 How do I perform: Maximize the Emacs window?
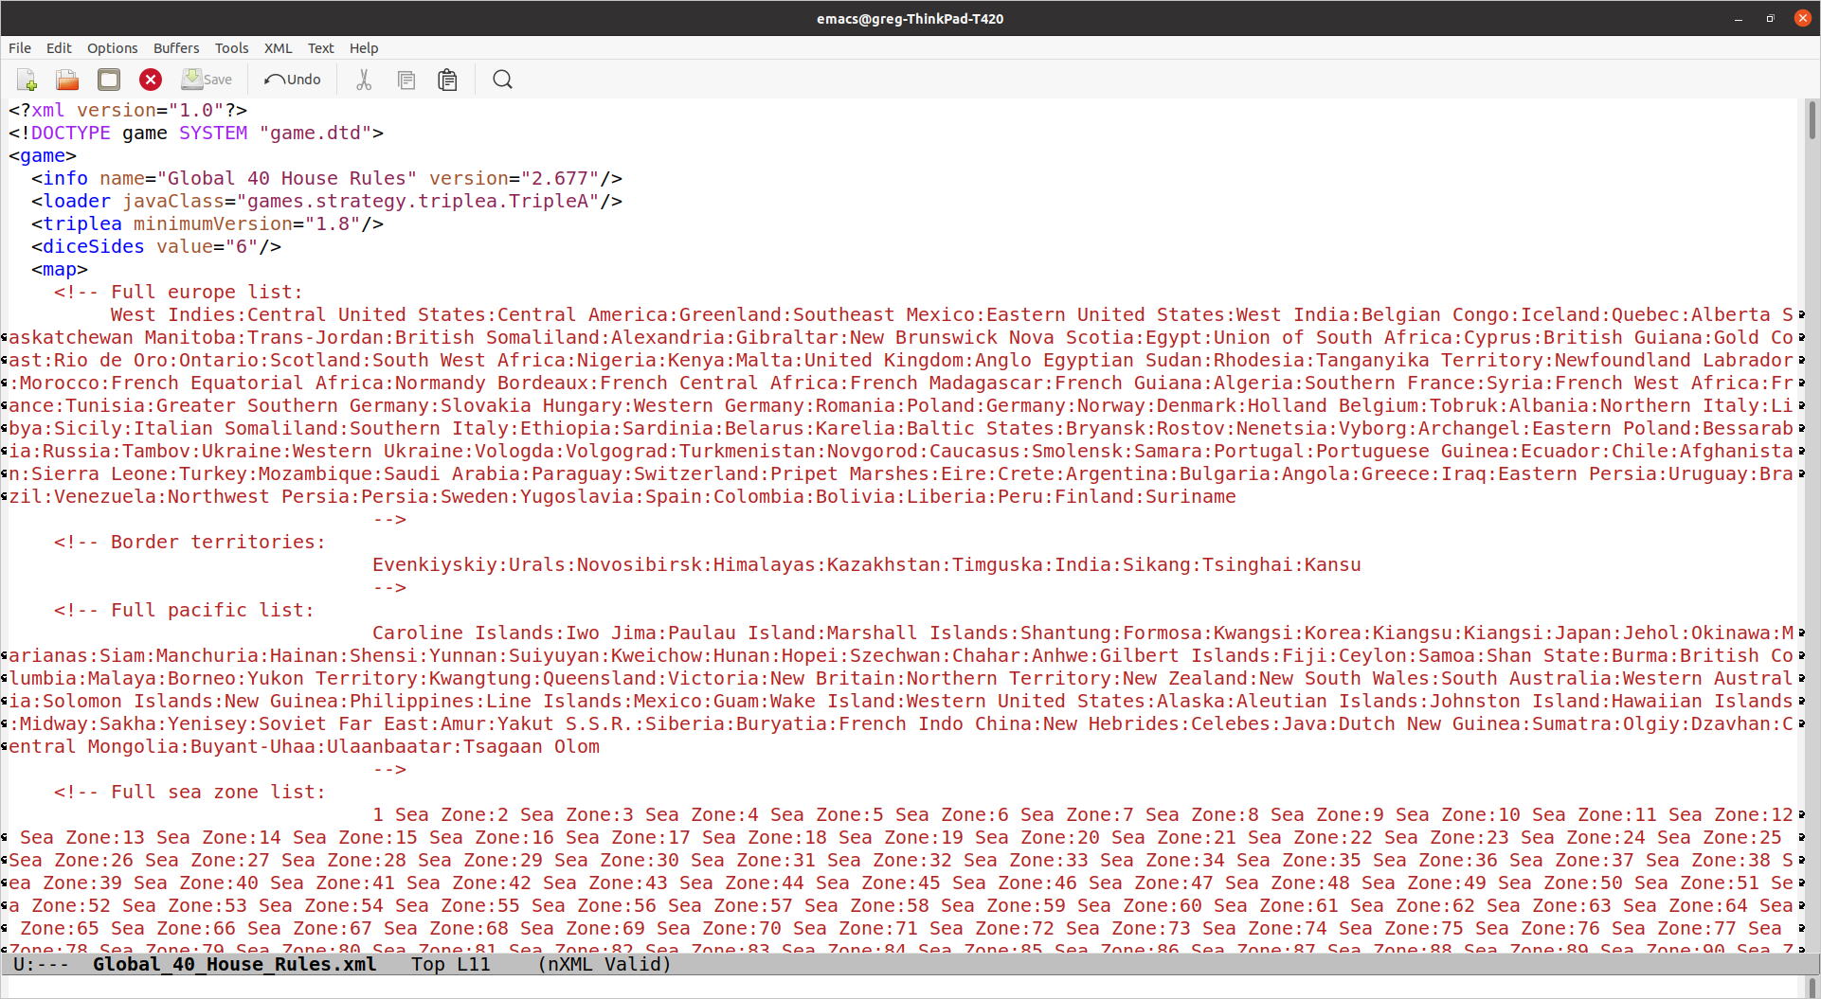tap(1770, 18)
